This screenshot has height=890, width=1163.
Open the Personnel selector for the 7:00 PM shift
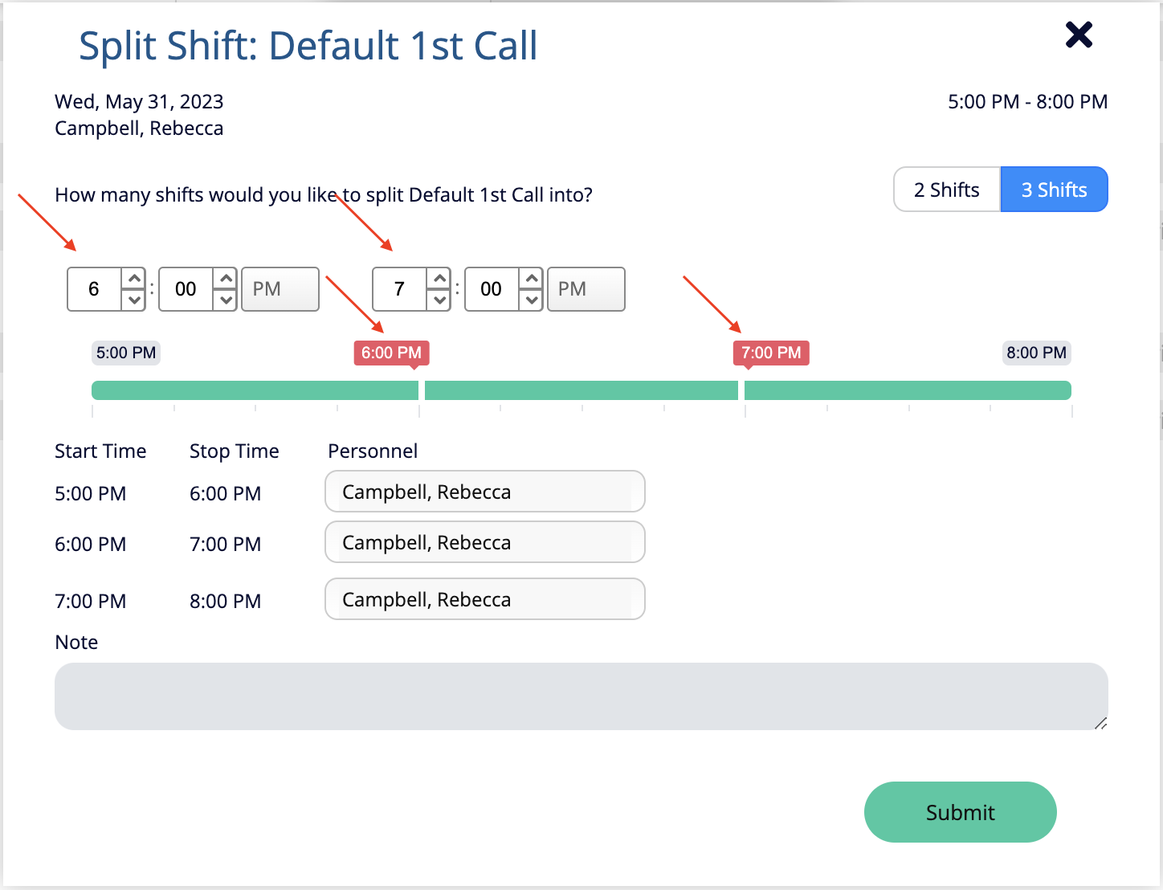click(x=484, y=598)
